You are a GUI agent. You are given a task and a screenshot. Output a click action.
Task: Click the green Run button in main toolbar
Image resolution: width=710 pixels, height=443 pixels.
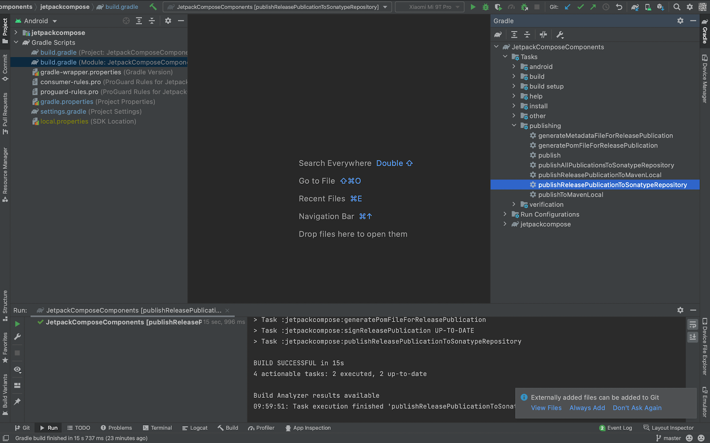coord(473,7)
